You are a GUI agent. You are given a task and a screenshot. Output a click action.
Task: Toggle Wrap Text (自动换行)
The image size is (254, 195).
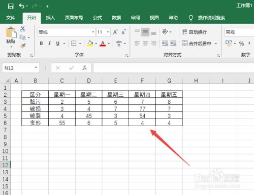[195, 32]
